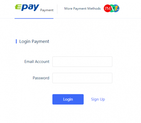Focus the Email Account input field
Image resolution: width=141 pixels, height=123 pixels.
coord(82,62)
